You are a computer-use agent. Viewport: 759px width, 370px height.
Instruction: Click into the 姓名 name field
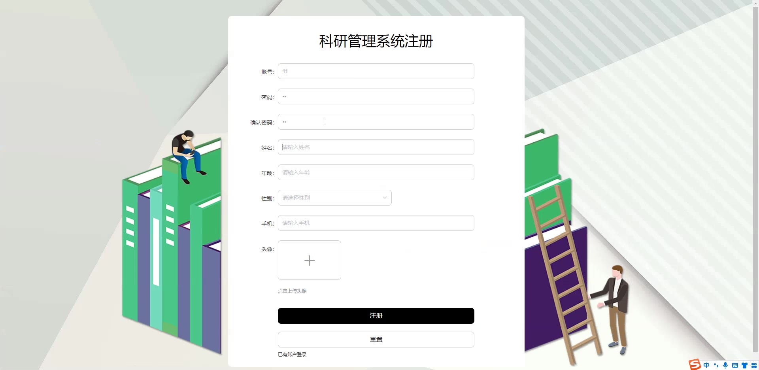[x=376, y=147]
